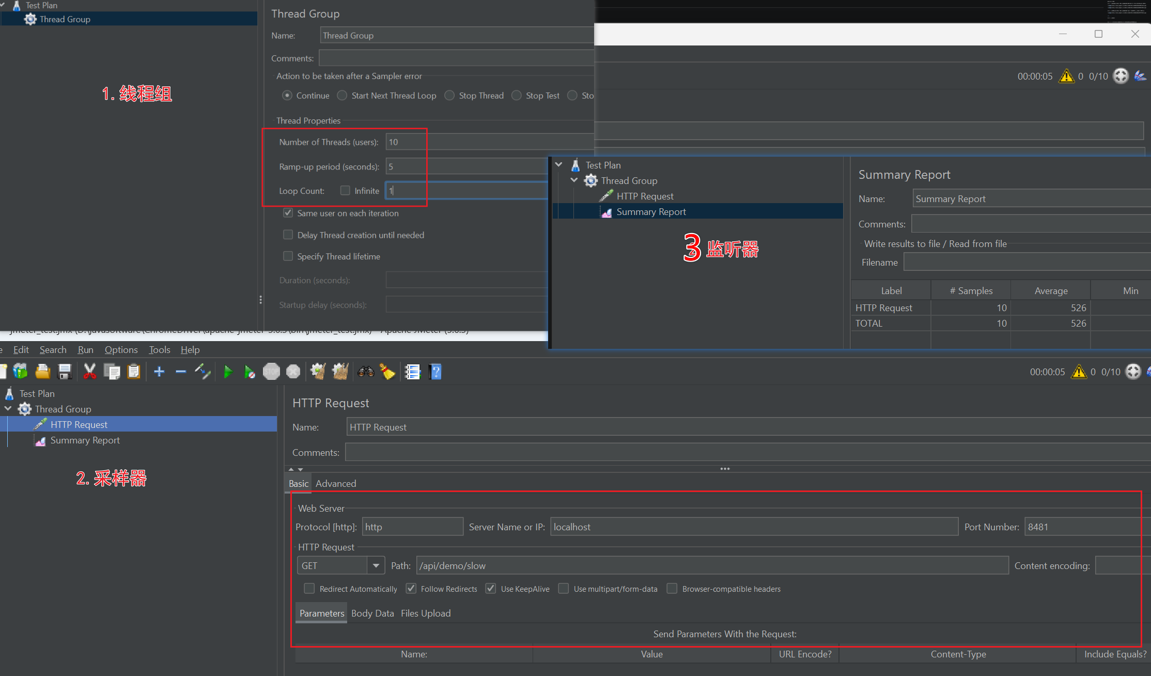Click the small up arrow above Basic tab
The width and height of the screenshot is (1151, 676).
(291, 469)
